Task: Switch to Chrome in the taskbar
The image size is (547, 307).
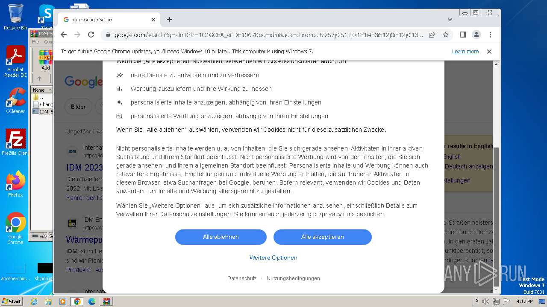Action: [77, 301]
